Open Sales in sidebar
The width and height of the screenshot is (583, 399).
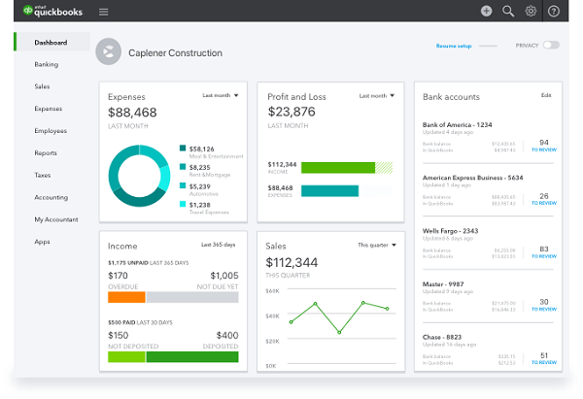(x=42, y=86)
